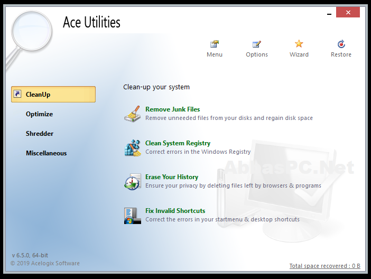Click the Wizard label text
This screenshot has height=279, width=371.
[x=299, y=54]
